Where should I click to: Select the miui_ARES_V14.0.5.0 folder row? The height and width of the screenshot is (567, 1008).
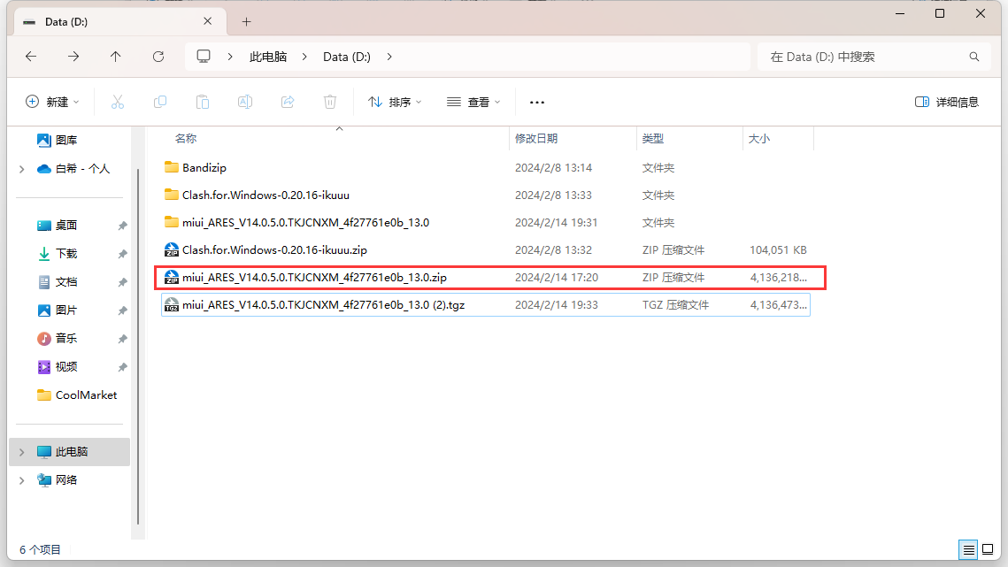click(485, 222)
